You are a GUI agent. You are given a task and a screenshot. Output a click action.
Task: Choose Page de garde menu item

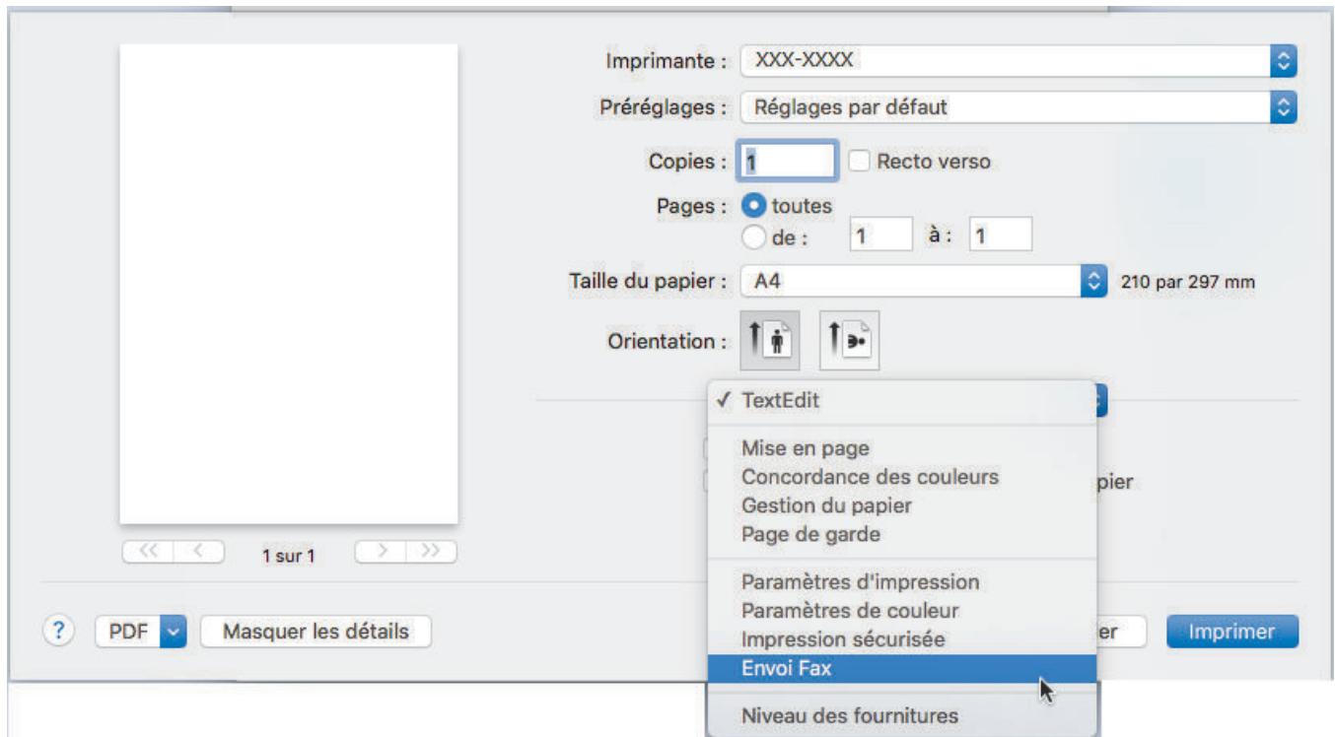coord(902,535)
